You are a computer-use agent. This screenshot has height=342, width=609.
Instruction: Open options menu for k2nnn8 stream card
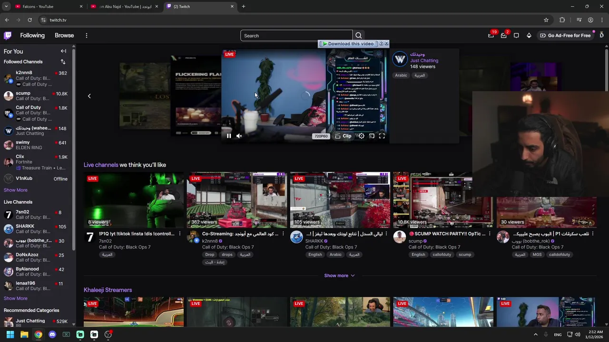click(x=283, y=234)
